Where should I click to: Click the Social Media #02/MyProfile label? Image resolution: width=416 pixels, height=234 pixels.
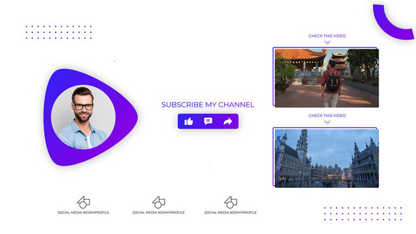point(158,213)
